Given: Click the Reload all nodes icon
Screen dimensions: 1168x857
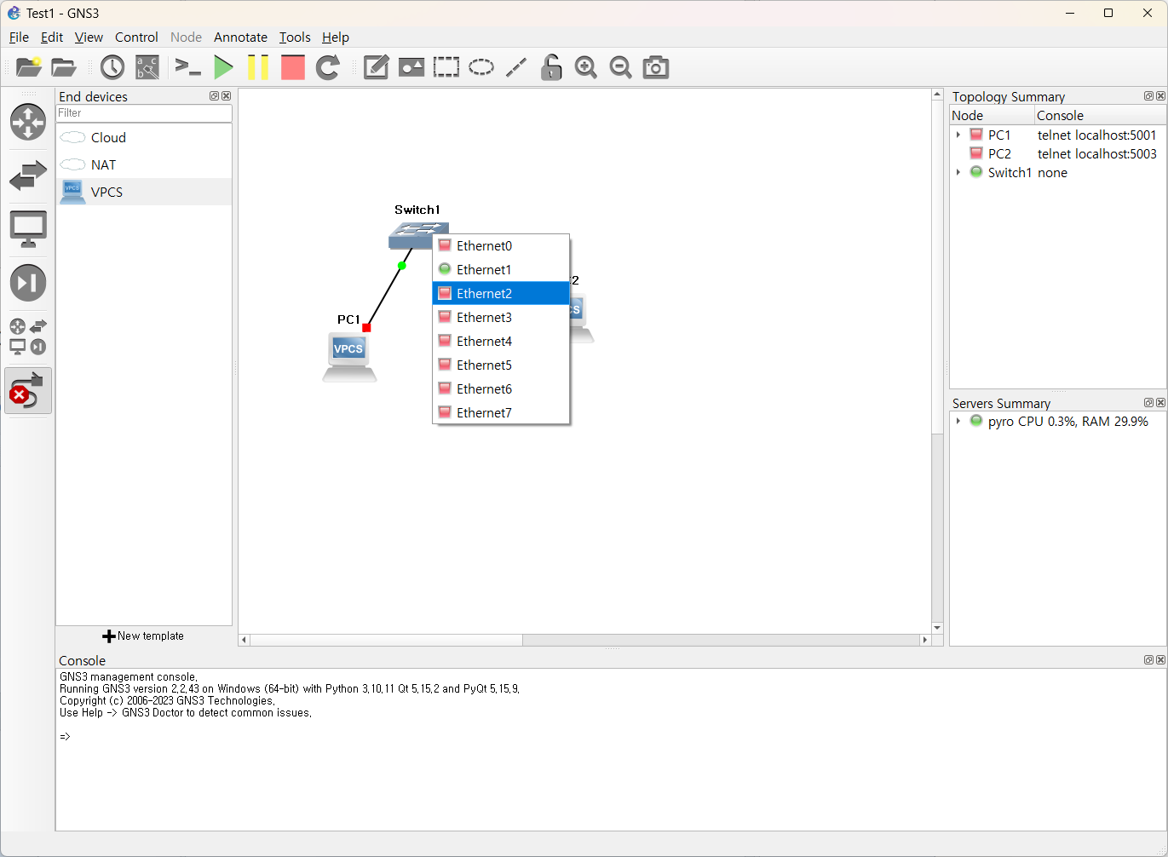Looking at the screenshot, I should click(328, 67).
